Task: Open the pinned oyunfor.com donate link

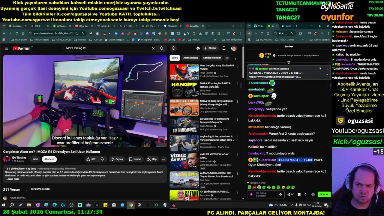Action: tap(271, 77)
